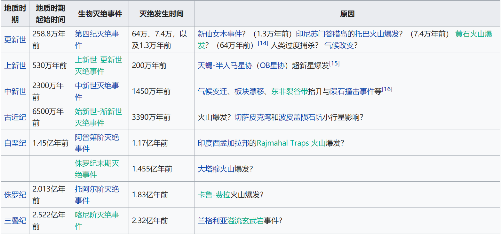Click the 天蝎-半人马星协 link

[x=225, y=66]
